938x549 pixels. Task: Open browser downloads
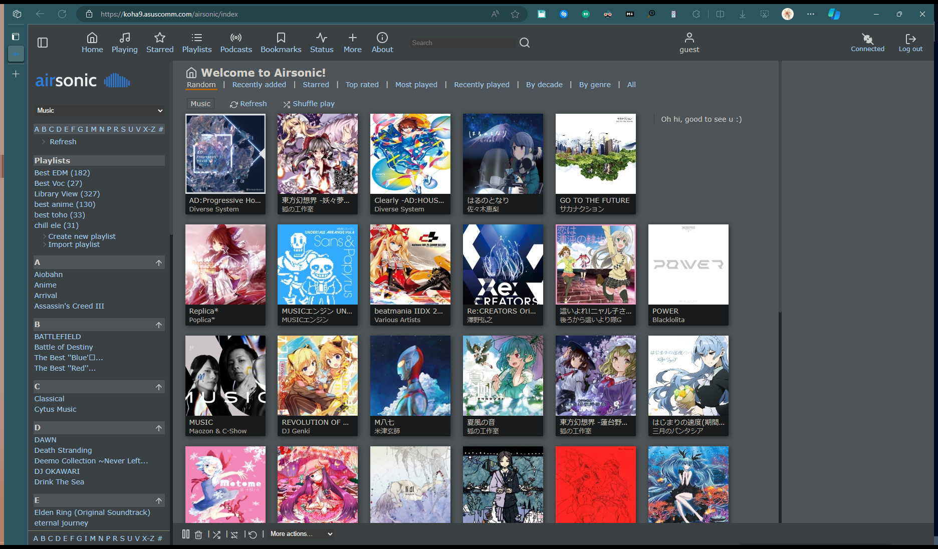point(743,14)
